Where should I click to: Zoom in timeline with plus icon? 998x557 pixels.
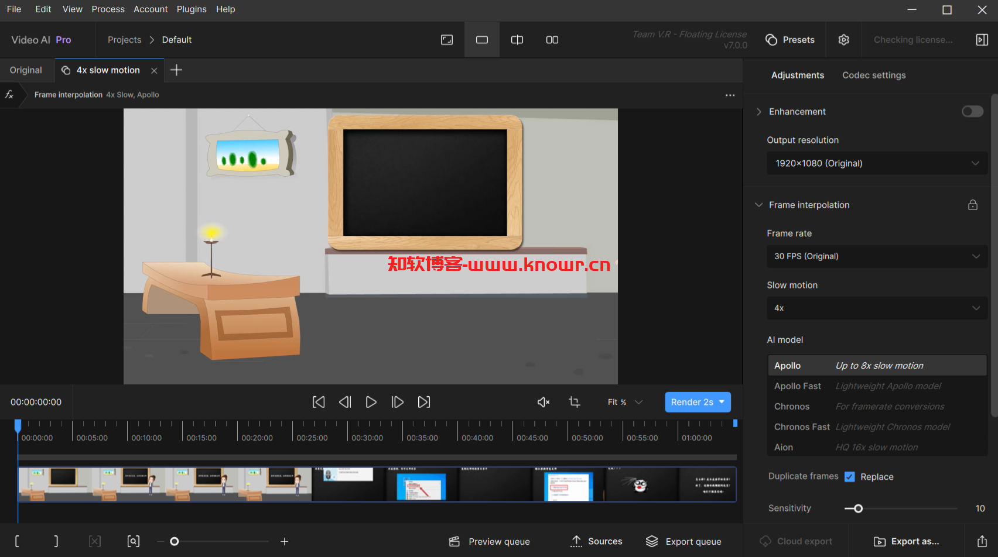(284, 542)
